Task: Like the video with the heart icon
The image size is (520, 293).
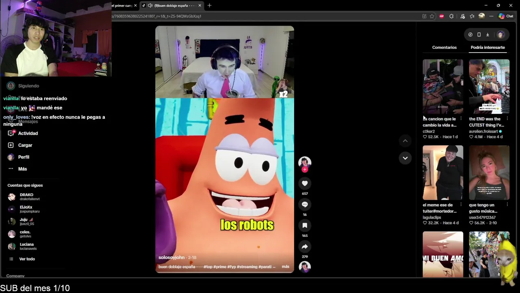Action: [305, 184]
